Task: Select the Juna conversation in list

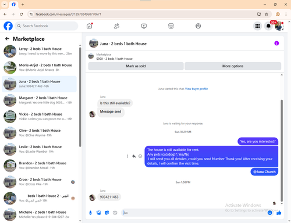Action: click(x=39, y=84)
